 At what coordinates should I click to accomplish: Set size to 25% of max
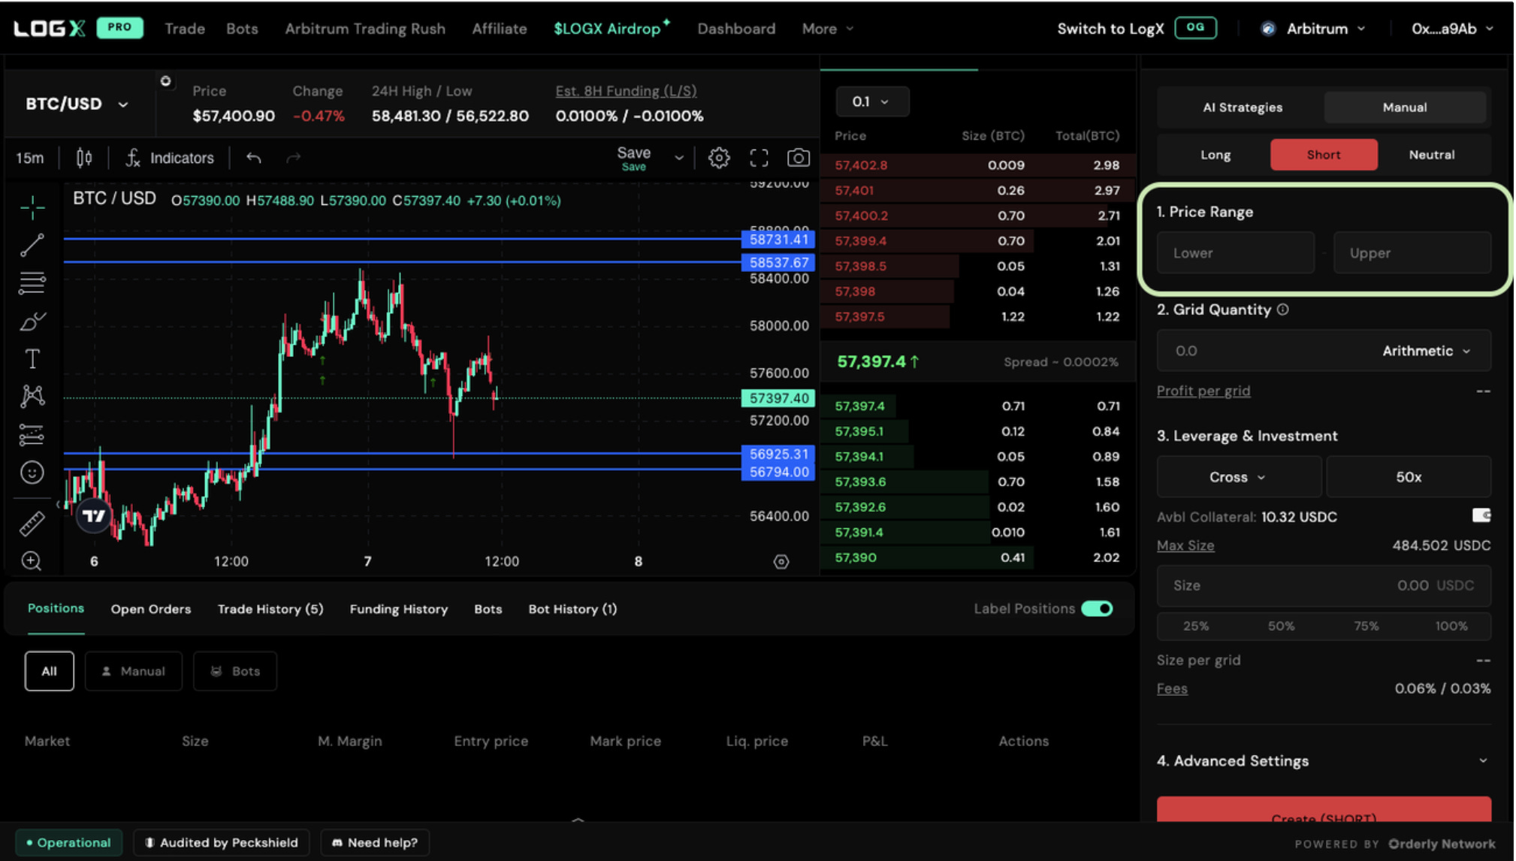pos(1196,626)
